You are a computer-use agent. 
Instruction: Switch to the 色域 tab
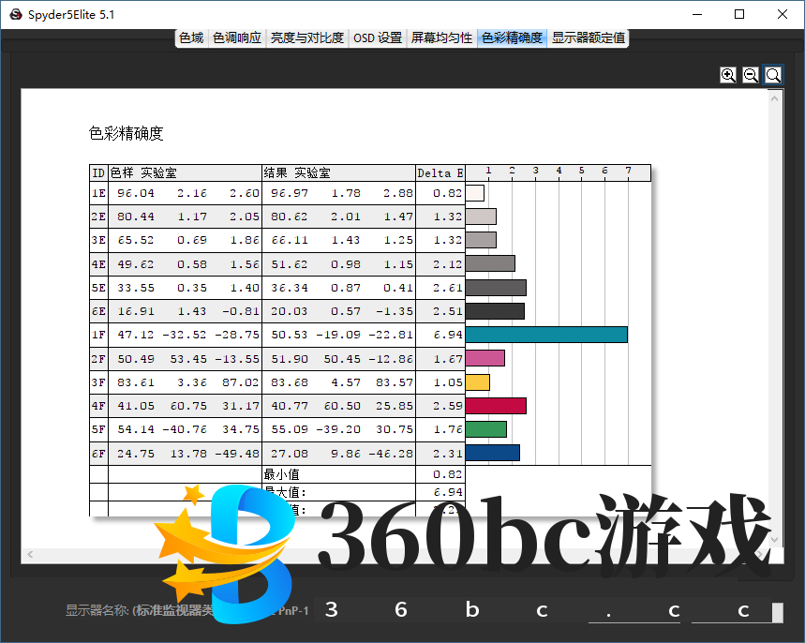tap(191, 38)
